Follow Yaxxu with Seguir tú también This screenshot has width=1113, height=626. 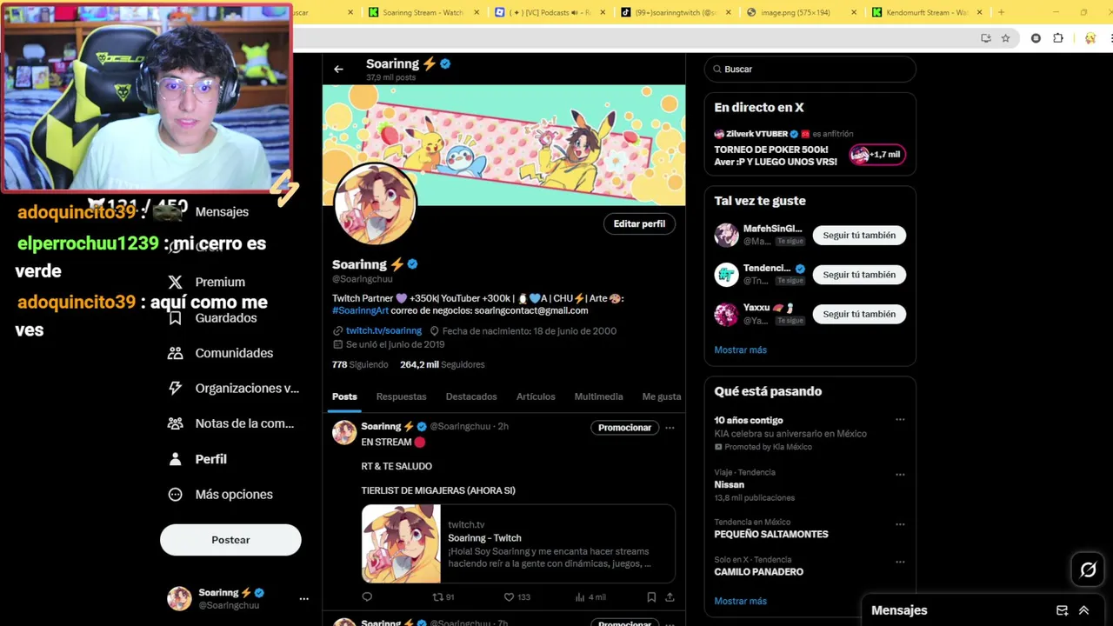(859, 314)
